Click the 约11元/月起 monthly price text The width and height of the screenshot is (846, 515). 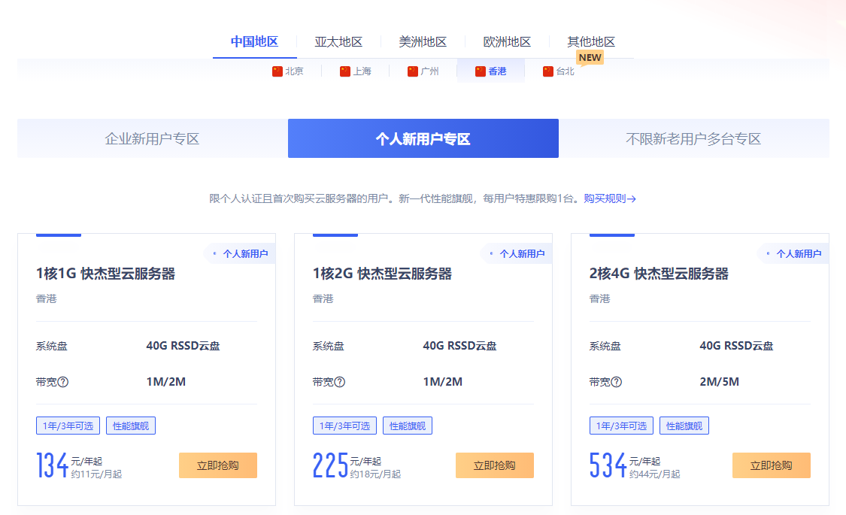96,474
